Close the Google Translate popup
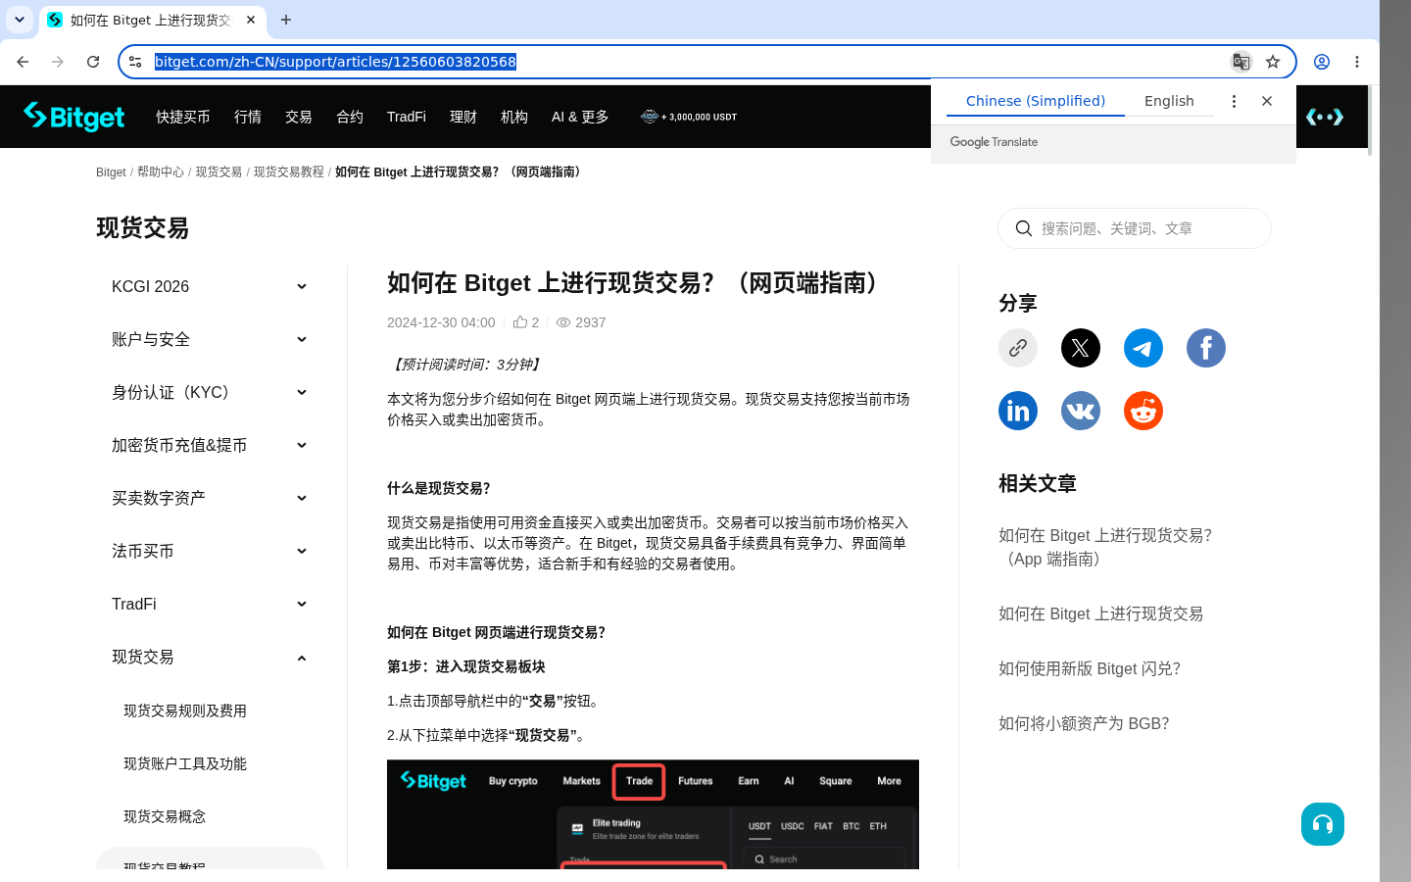The height and width of the screenshot is (882, 1411). coord(1267,101)
